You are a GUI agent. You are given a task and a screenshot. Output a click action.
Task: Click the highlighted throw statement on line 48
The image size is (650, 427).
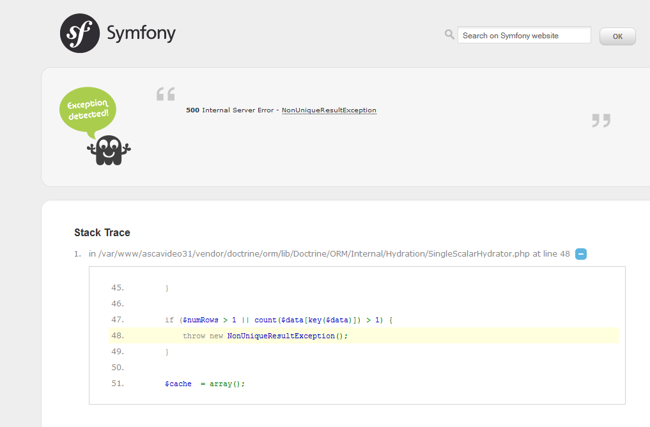(264, 335)
